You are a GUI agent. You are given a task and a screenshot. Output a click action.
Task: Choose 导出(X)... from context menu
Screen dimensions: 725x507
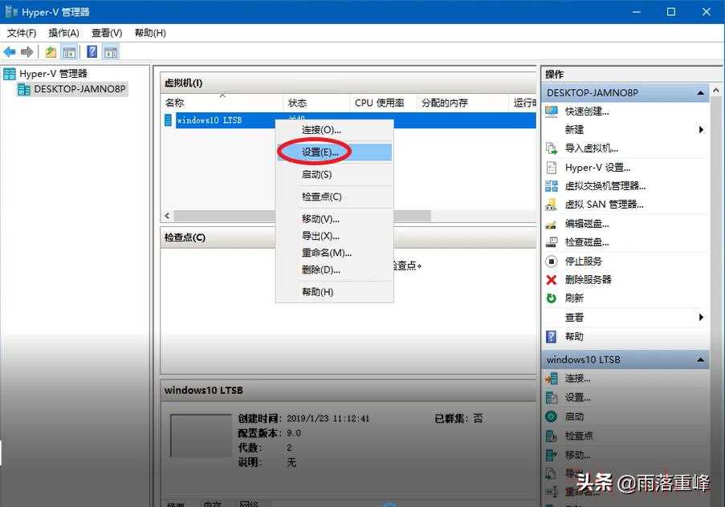click(334, 236)
